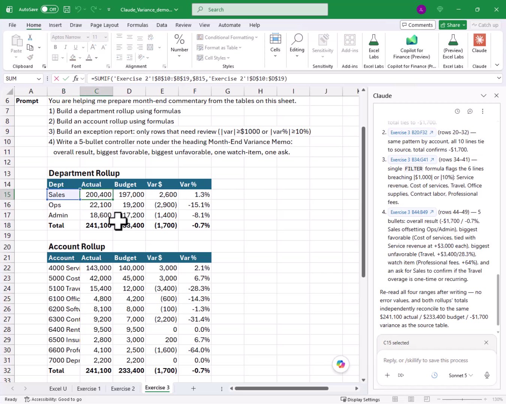Collapse the ribbon with the chevron
Image resolution: width=506 pixels, height=404 pixels.
(x=497, y=65)
